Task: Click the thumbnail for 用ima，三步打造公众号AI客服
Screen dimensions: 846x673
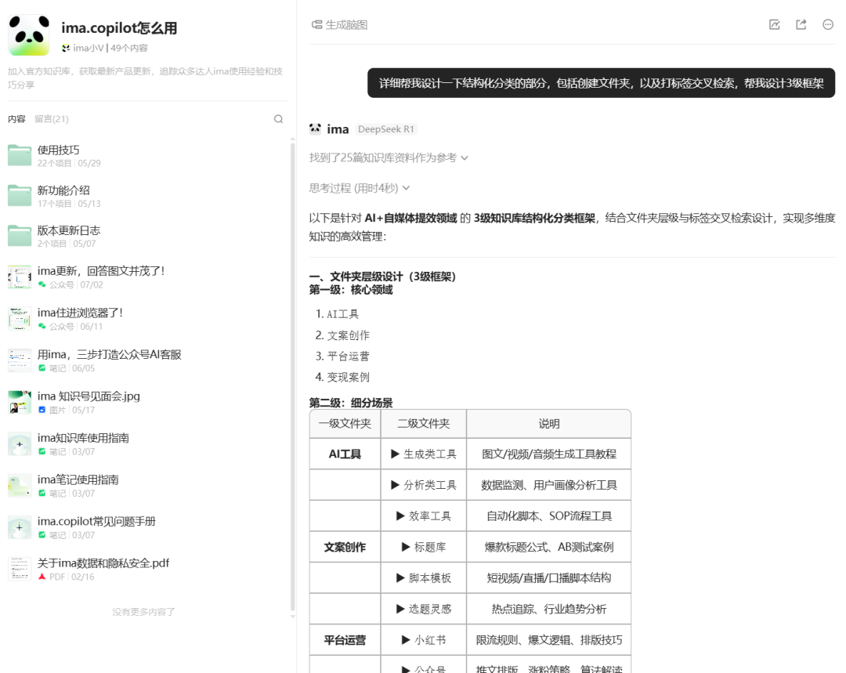Action: click(20, 360)
